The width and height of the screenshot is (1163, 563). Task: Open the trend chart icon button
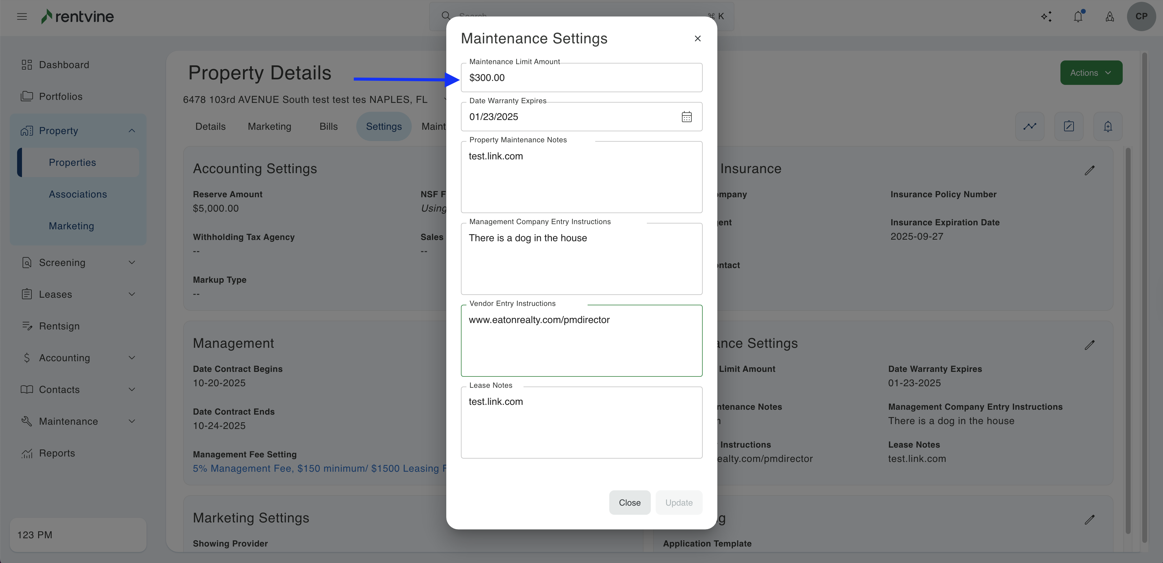click(x=1029, y=126)
